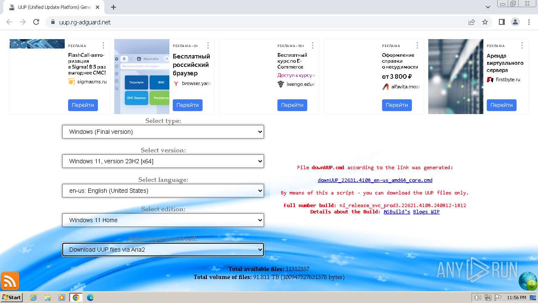
Task: Expand the Windows 11 Home edition dropdown
Action: tap(163, 220)
